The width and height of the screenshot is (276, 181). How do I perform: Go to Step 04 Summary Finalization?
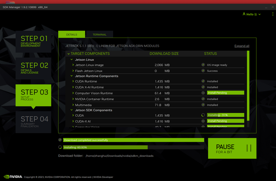click(33, 122)
